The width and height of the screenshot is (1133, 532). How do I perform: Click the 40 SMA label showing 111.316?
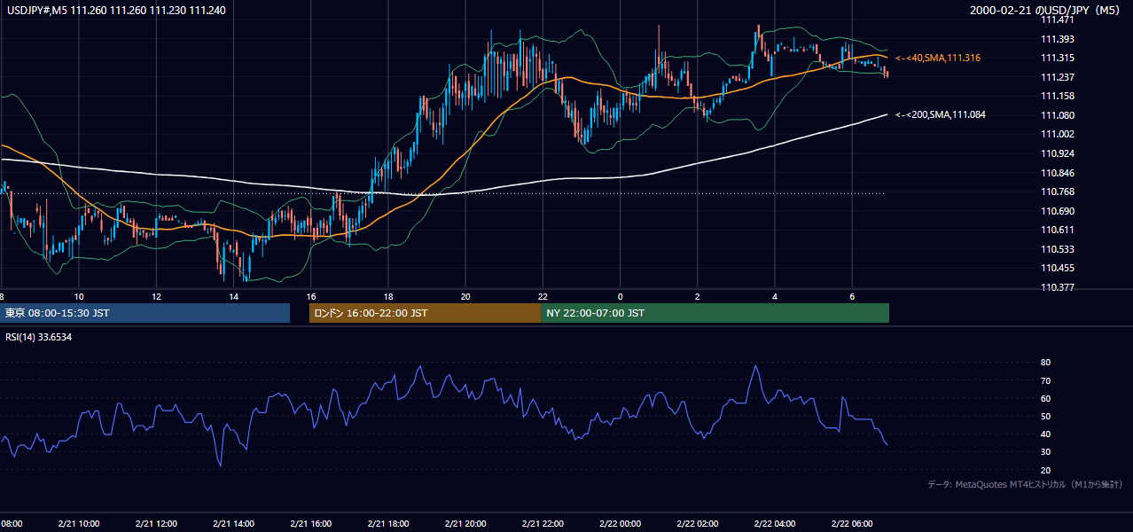[x=939, y=58]
